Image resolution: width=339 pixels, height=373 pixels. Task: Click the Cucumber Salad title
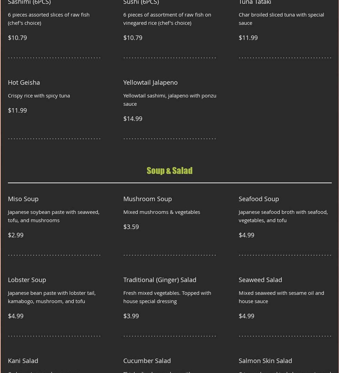click(147, 361)
